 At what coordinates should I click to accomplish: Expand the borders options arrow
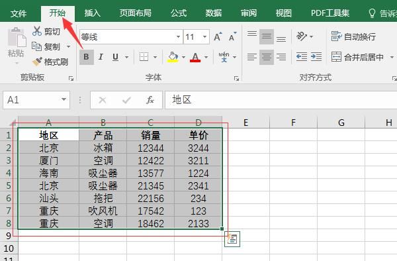click(x=155, y=57)
